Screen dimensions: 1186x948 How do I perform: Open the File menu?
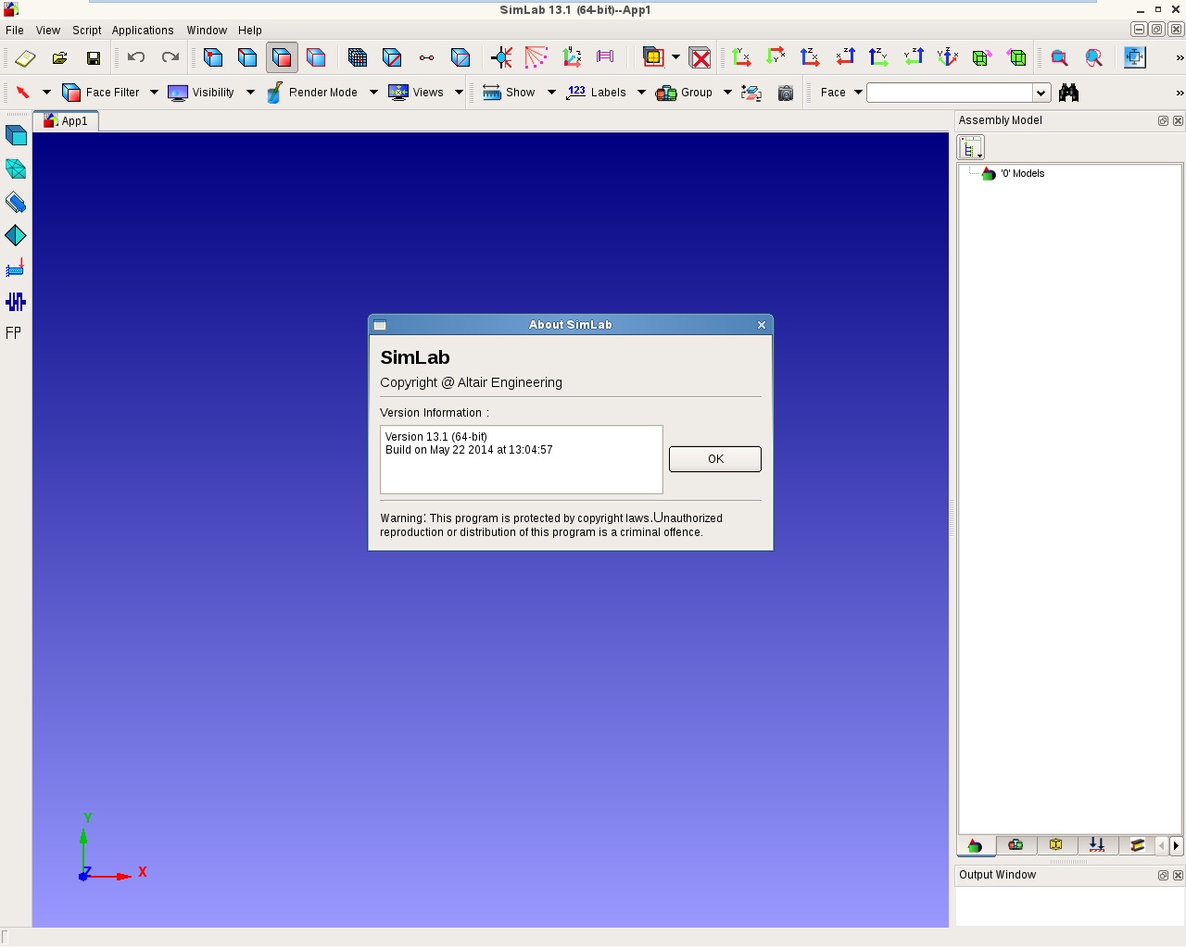point(15,31)
